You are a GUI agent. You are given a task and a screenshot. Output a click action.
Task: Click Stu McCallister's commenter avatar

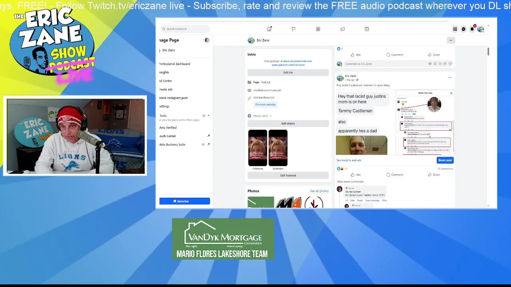[x=339, y=189]
